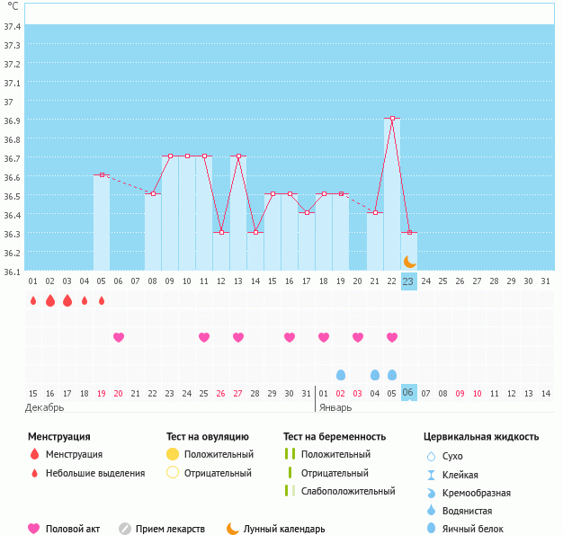563x535 pixels.
Task: Click the Половой акт heart legend icon
Action: 34,529
